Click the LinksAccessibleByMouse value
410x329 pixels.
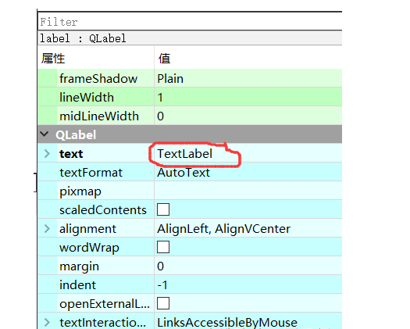coord(227,323)
